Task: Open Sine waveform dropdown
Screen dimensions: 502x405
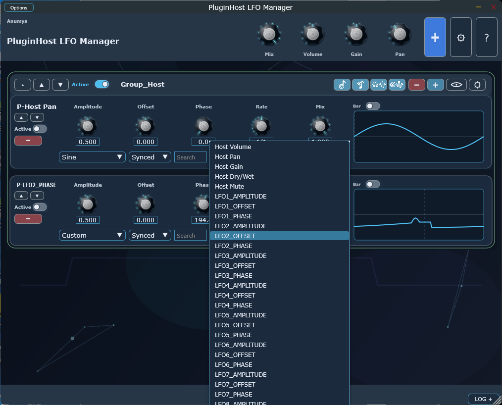Action: (x=92, y=157)
